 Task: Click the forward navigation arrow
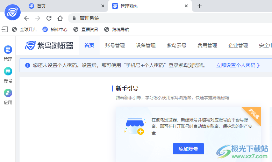point(38,18)
